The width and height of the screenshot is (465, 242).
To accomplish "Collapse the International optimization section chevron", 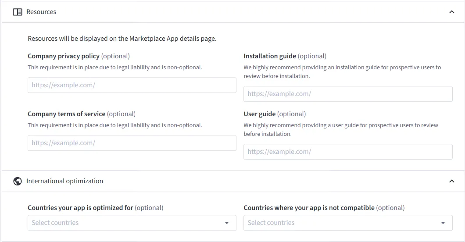I will coord(452,181).
